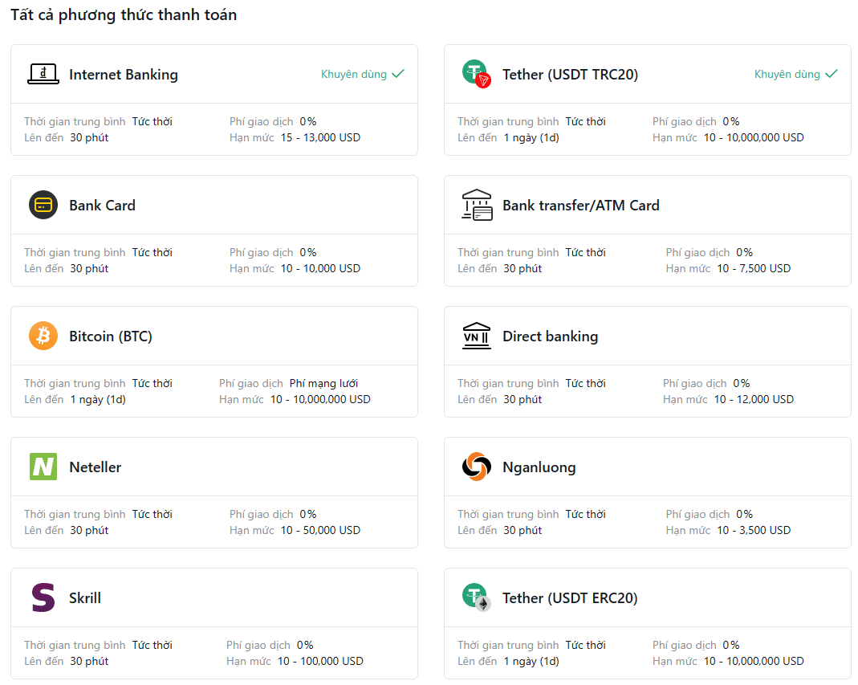
Task: Open the Neteller payment method title
Action: point(95,467)
